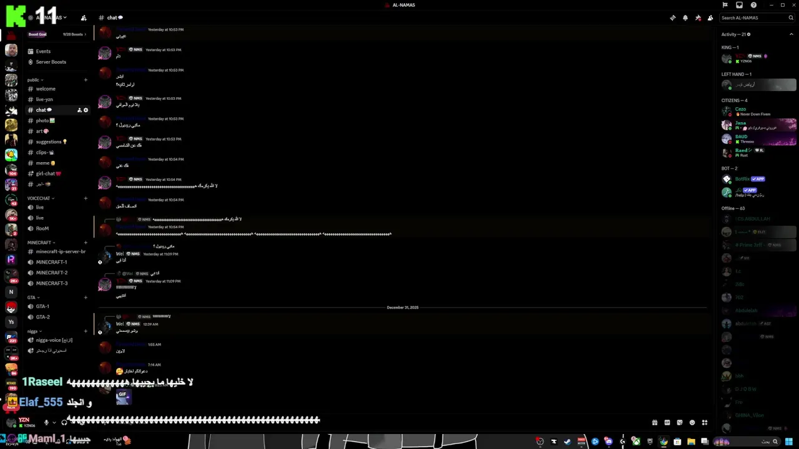799x449 pixels.
Task: Open server icon labeled Ys
Action: point(11,322)
